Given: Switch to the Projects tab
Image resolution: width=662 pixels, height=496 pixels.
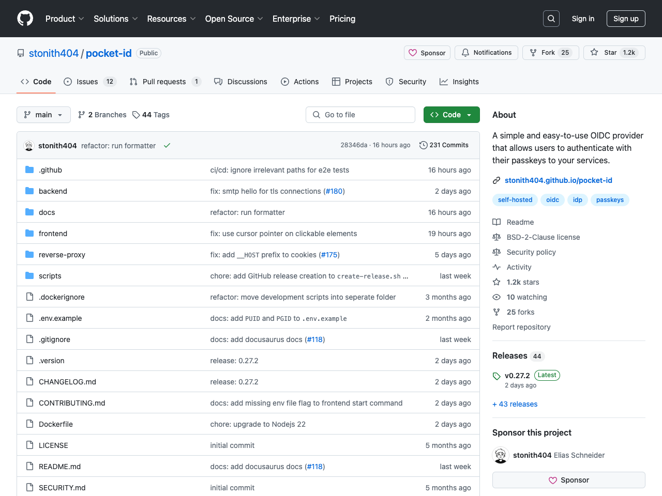Looking at the screenshot, I should point(352,82).
